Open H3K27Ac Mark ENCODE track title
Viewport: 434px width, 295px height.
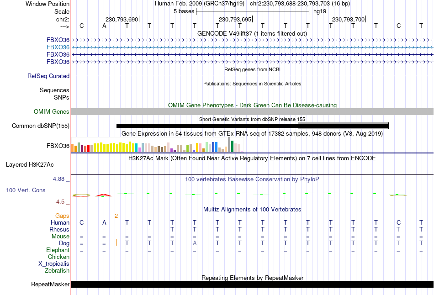click(x=252, y=158)
